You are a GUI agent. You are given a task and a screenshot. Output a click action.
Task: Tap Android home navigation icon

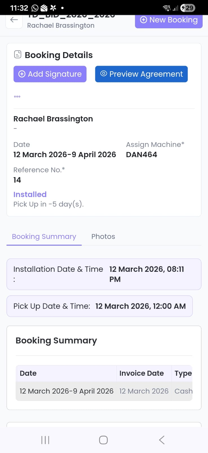coord(103,440)
